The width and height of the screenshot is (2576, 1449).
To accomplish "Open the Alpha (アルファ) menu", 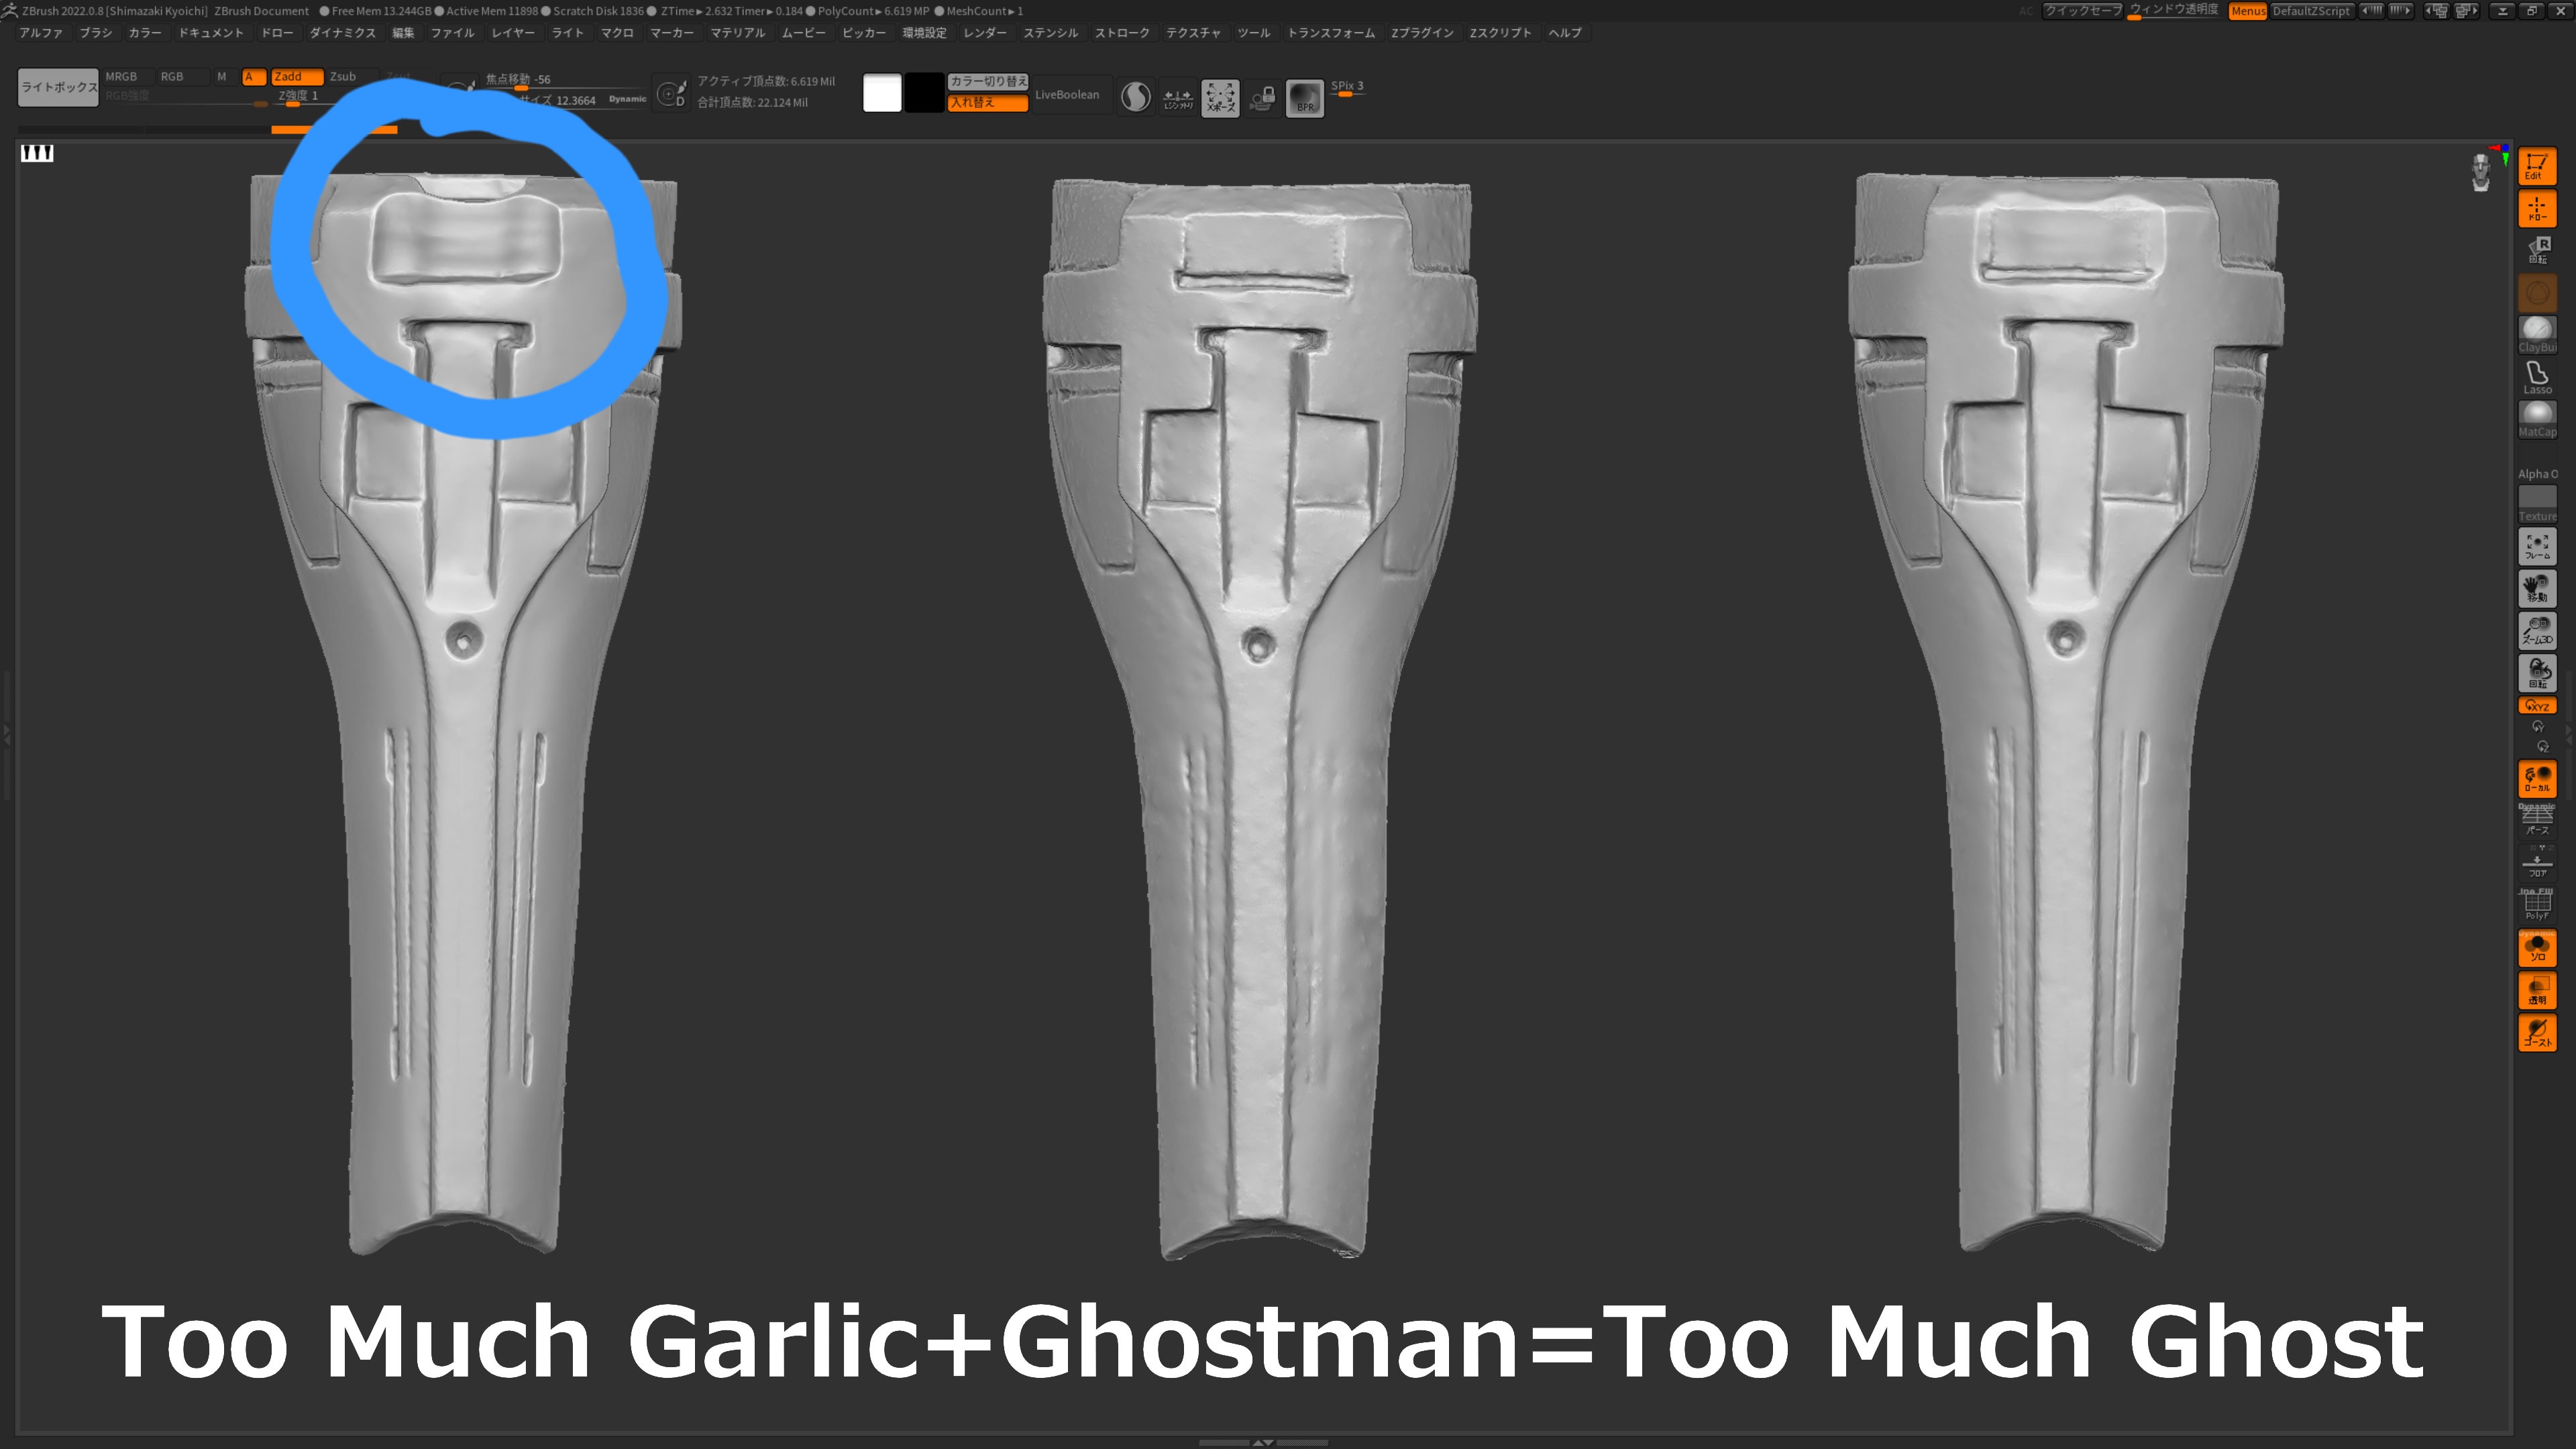I will (41, 33).
